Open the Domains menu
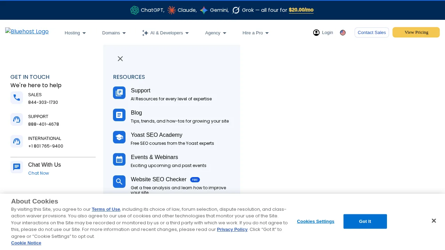Screen dimensions: 445x250 pyautogui.click(x=111, y=33)
